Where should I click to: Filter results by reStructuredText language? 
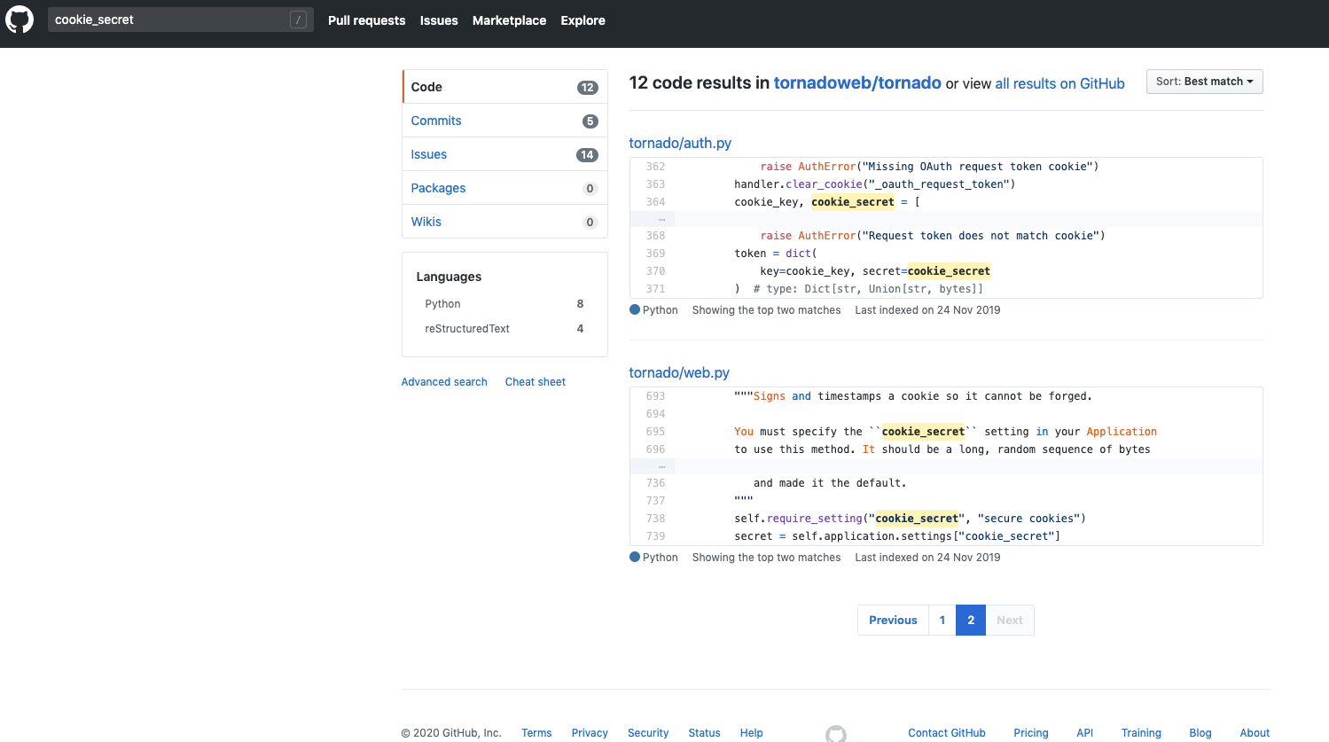(x=504, y=329)
